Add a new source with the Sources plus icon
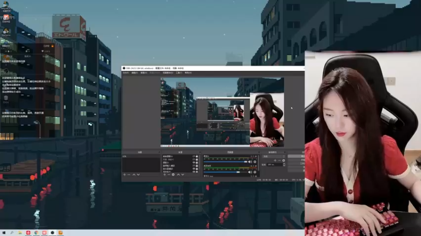Viewport: 421px width, 236px height. [x=165, y=175]
